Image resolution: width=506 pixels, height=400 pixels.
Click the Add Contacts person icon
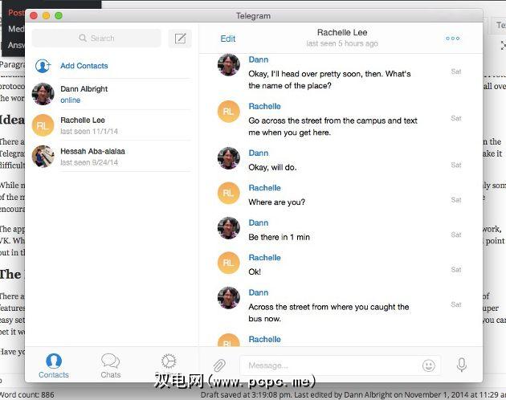pos(43,66)
